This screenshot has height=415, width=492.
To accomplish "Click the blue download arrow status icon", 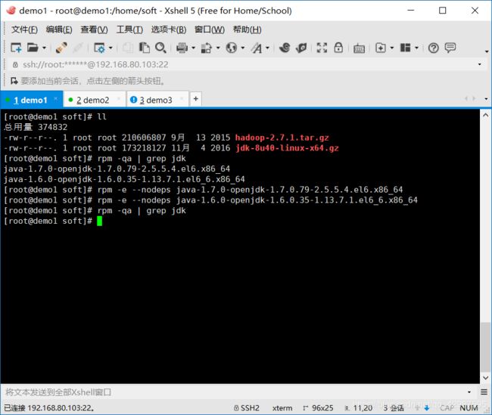I will pos(426,407).
